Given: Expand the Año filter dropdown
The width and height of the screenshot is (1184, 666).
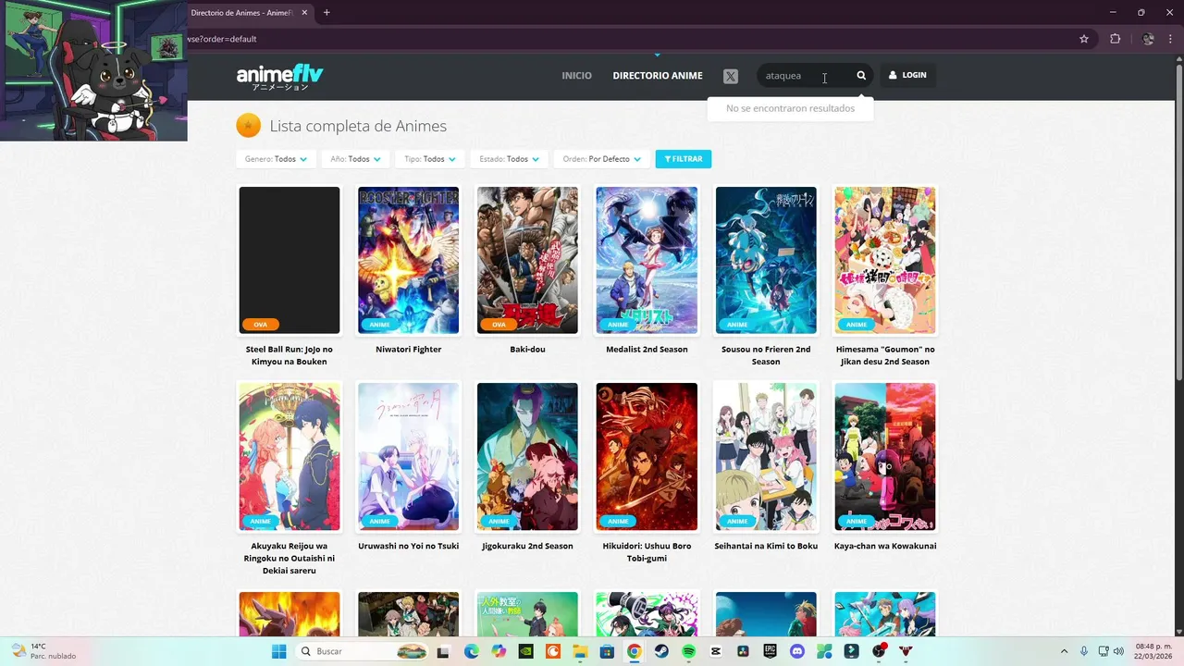Looking at the screenshot, I should [356, 159].
